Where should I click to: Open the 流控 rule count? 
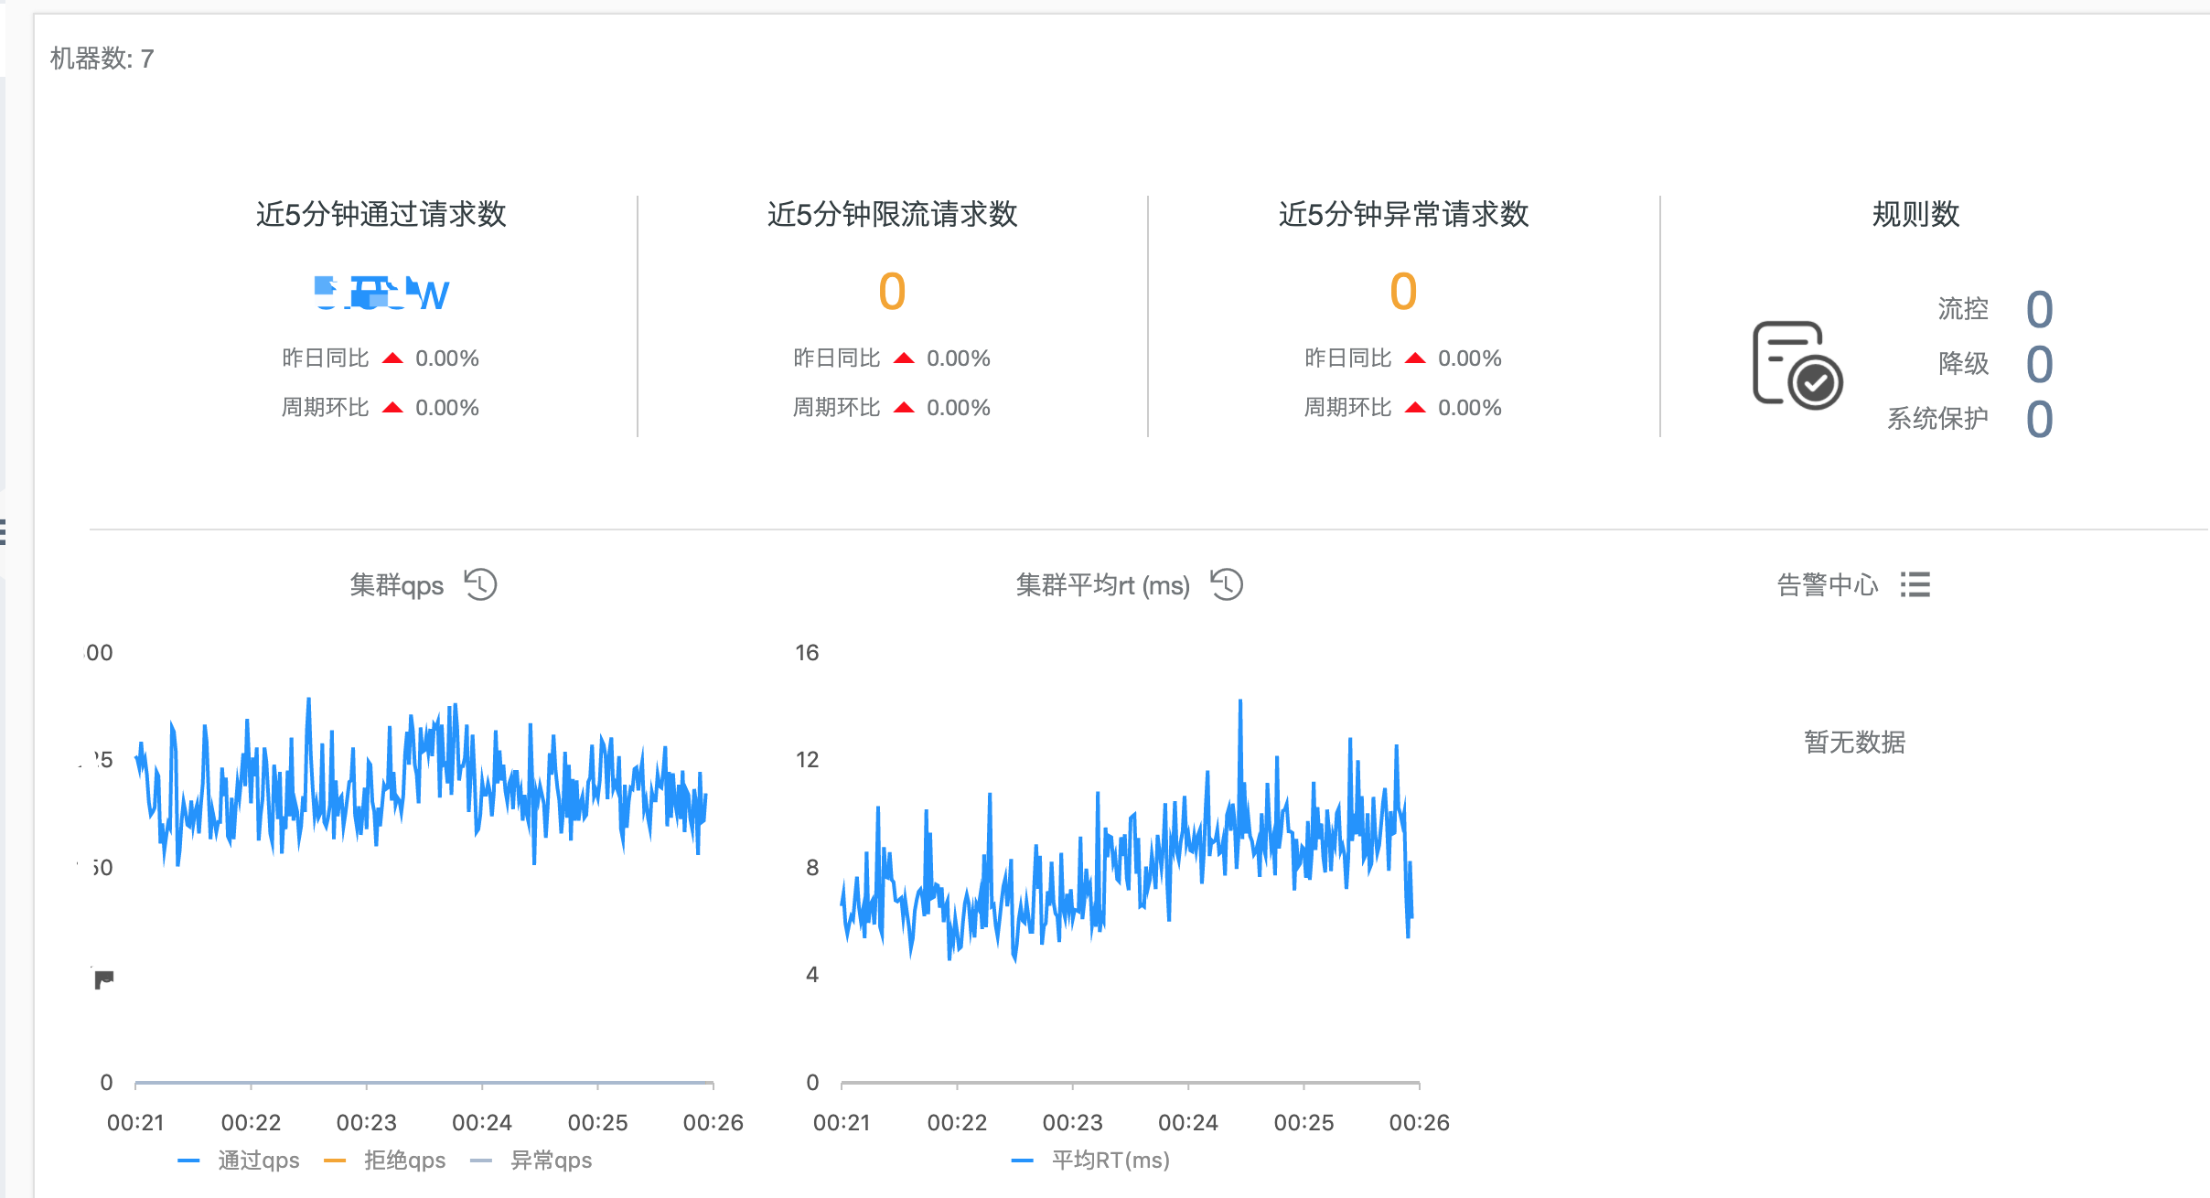pos(2039,310)
